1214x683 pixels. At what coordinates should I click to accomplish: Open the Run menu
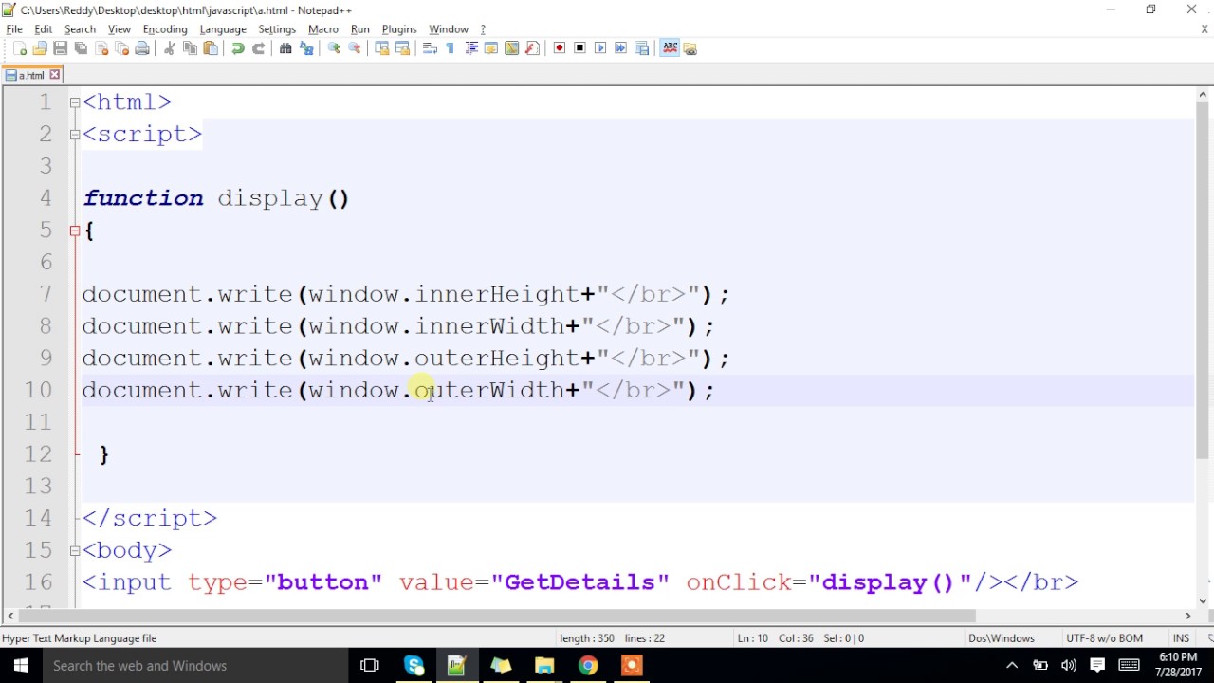click(360, 29)
